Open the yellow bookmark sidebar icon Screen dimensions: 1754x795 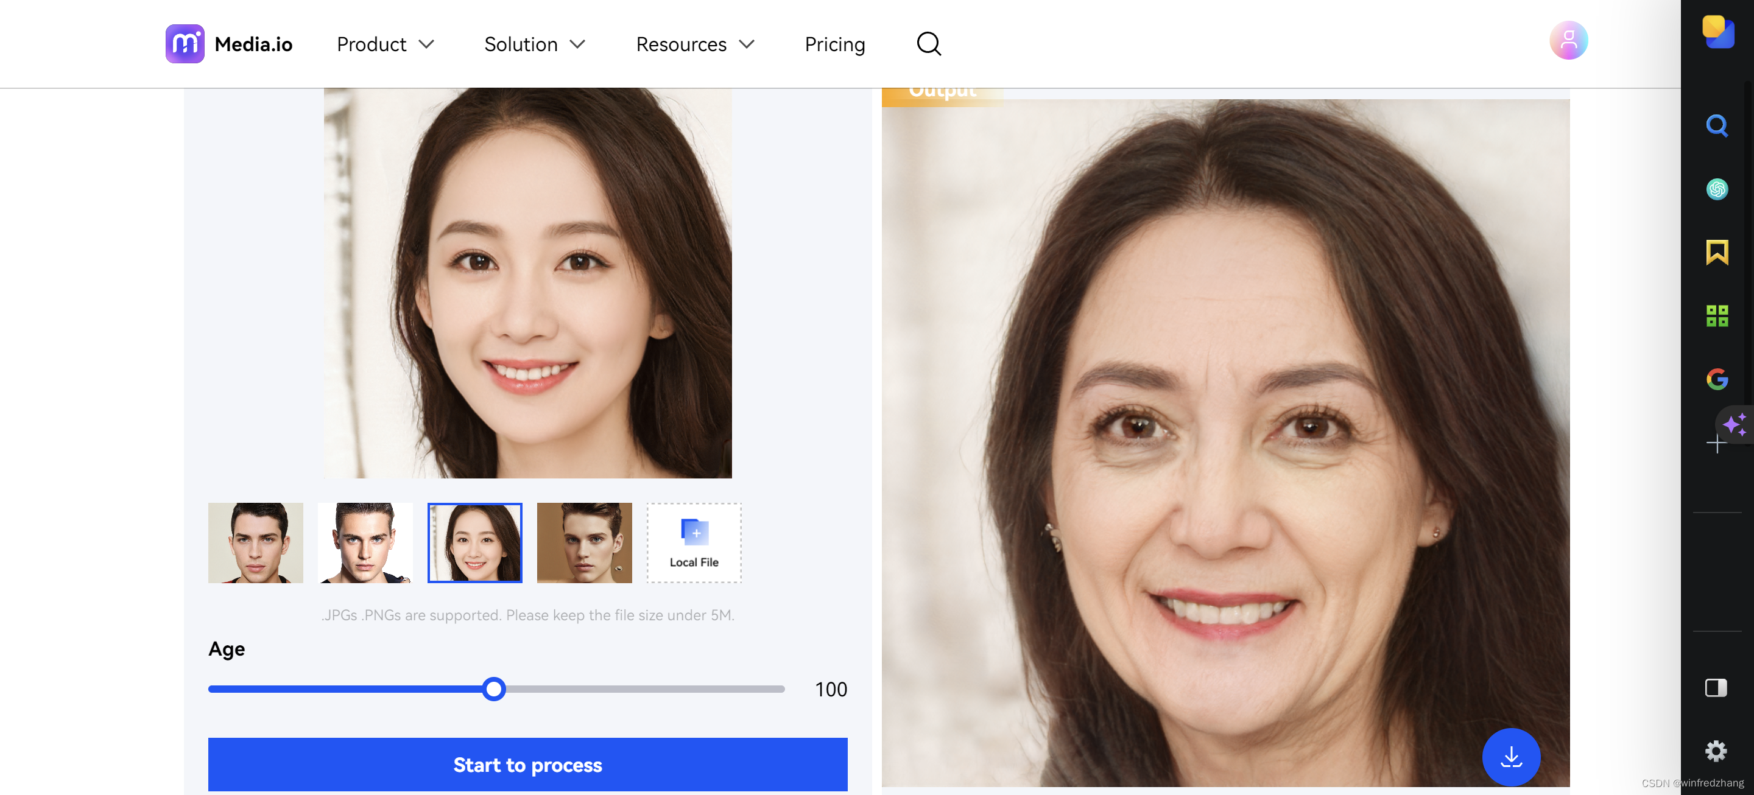(x=1717, y=253)
